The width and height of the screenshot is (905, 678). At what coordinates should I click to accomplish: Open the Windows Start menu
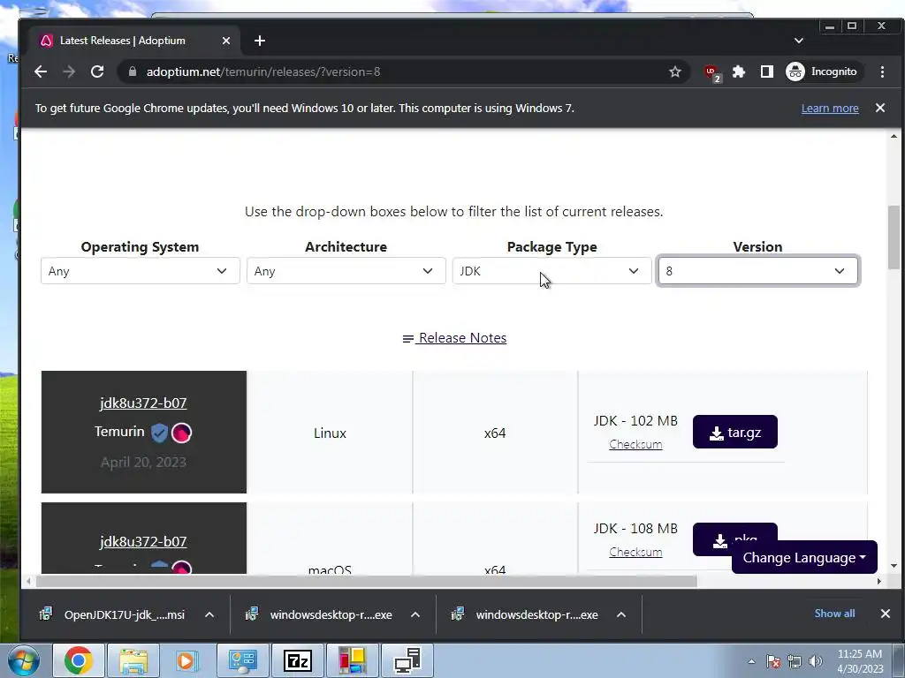point(23,660)
